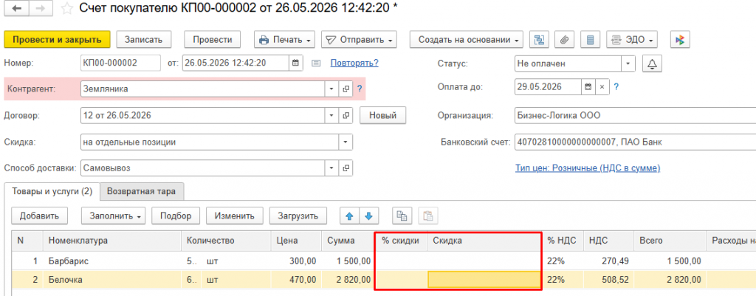The width and height of the screenshot is (756, 296).
Task: Switch to the Товары и услуги (2) tab
Action: (52, 191)
